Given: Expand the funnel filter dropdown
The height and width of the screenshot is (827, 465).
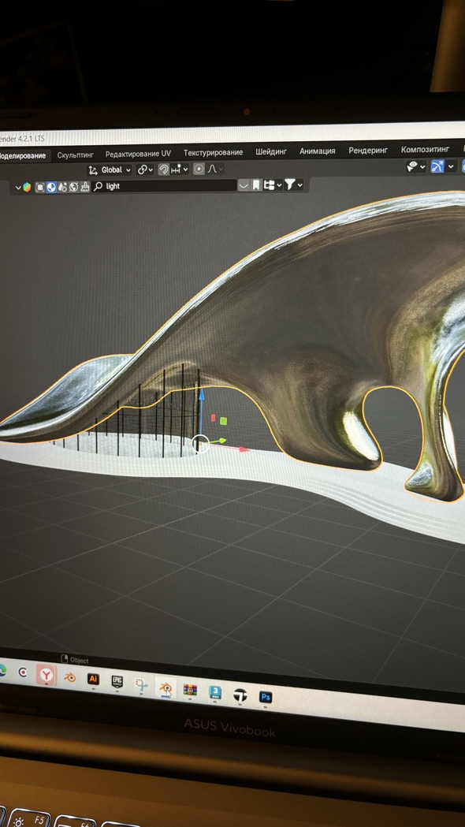Looking at the screenshot, I should (294, 184).
